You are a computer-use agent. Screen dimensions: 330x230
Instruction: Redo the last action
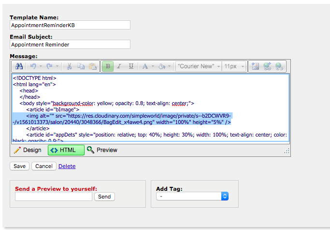tap(49, 66)
